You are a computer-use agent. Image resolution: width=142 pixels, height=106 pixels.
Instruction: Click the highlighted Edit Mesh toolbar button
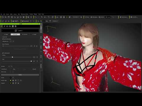point(108,17)
